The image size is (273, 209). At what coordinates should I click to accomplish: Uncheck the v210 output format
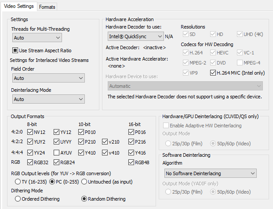pyautogui.click(x=106, y=142)
